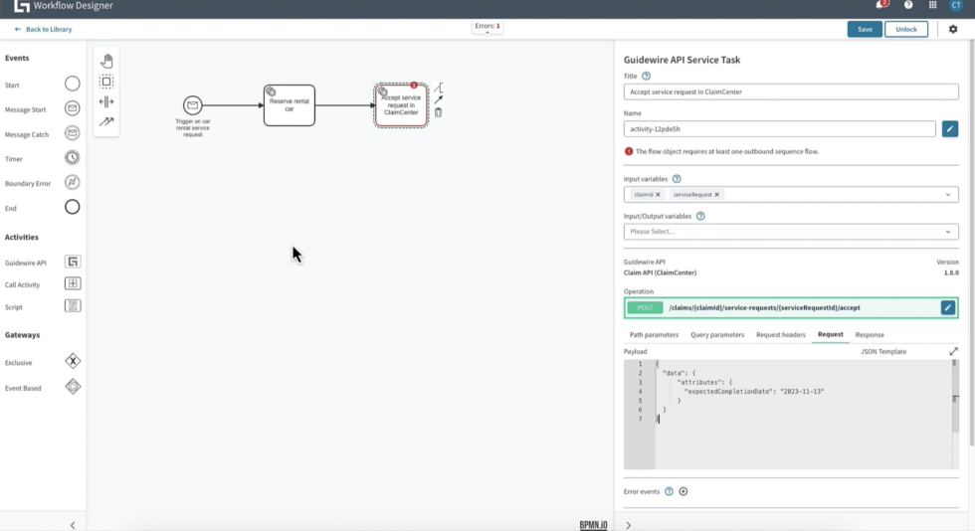Delete selected task with trash icon
Viewport: 975px width, 531px height.
pyautogui.click(x=439, y=112)
